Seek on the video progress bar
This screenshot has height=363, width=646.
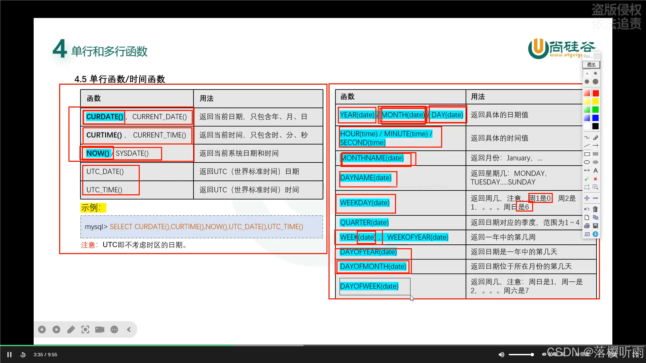pyautogui.click(x=323, y=345)
